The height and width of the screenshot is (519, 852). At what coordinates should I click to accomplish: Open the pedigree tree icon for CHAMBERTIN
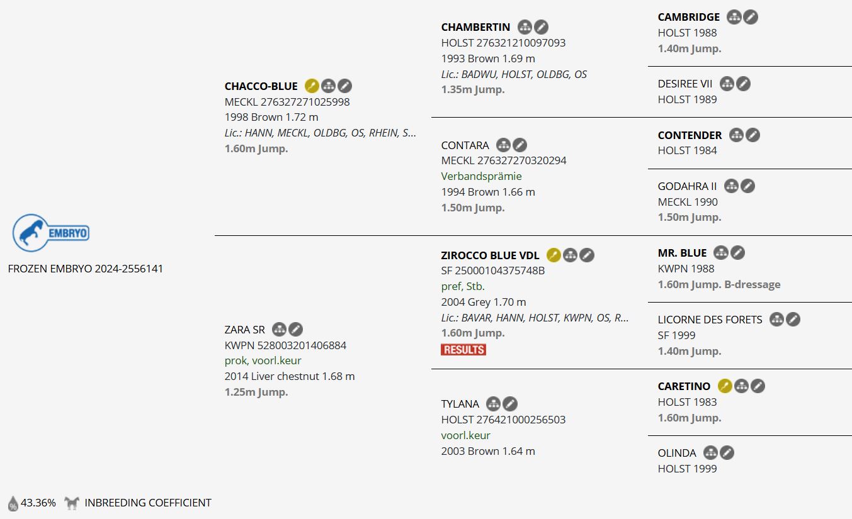point(525,27)
